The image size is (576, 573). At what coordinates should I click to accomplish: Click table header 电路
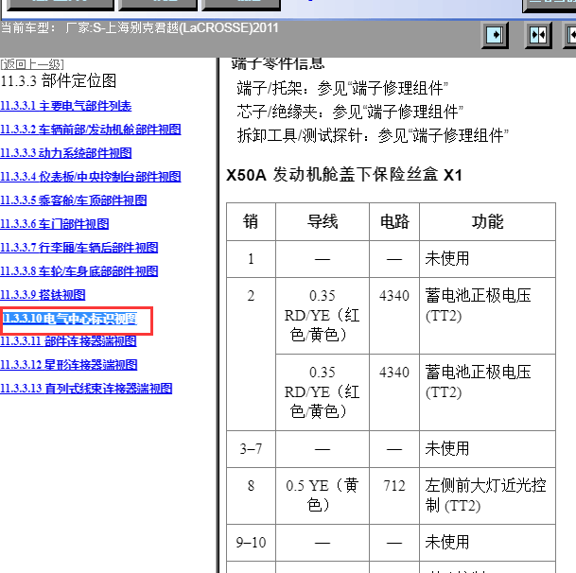pyautogui.click(x=394, y=221)
